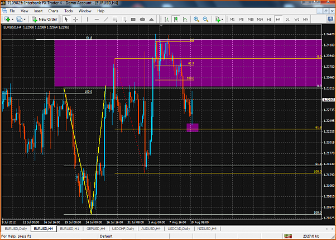Viewport: 336px width, 240px height.
Task: Switch to the EURUSD,H1 chart tab
Action: [x=70, y=229]
